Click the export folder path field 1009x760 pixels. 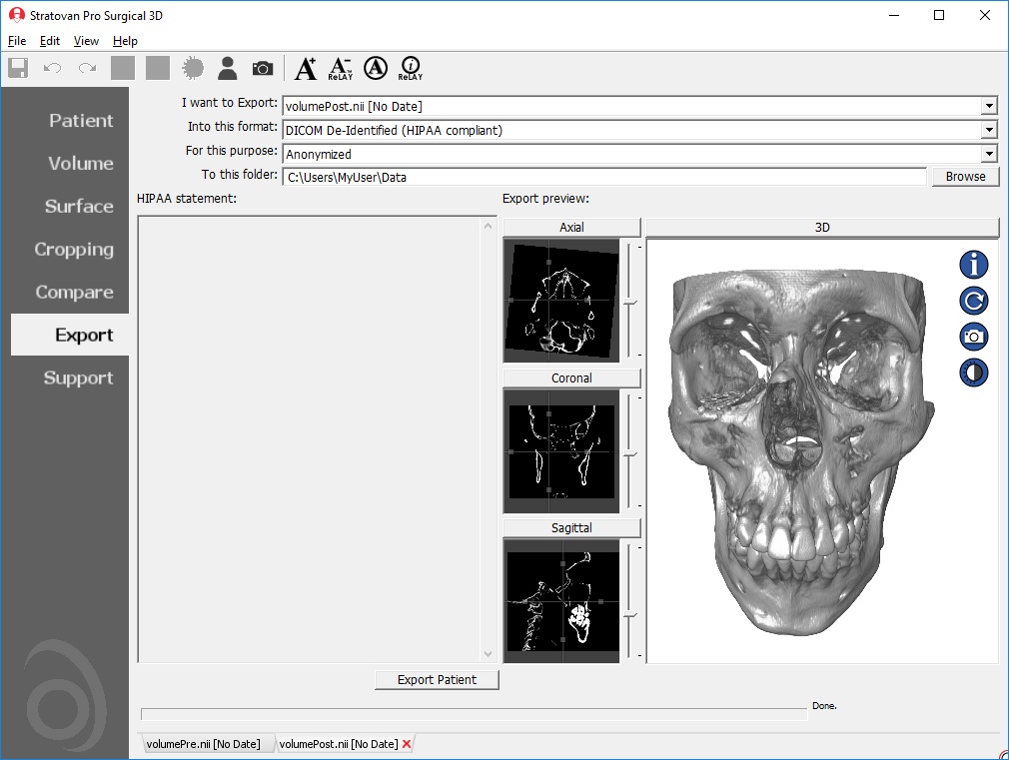point(604,177)
